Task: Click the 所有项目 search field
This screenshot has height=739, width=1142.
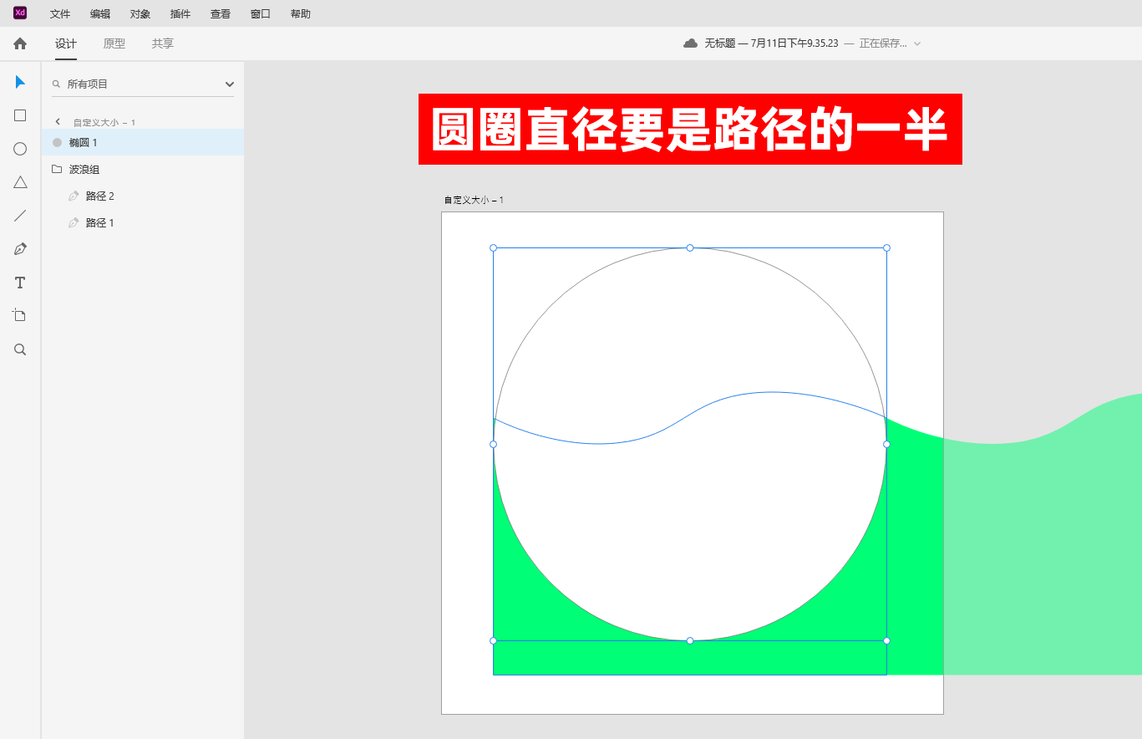Action: click(143, 84)
